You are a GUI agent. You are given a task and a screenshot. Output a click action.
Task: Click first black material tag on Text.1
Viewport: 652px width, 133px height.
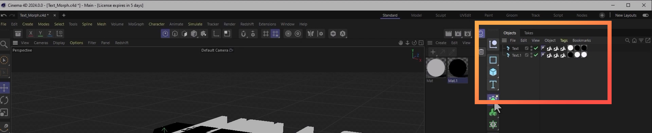(x=570, y=55)
